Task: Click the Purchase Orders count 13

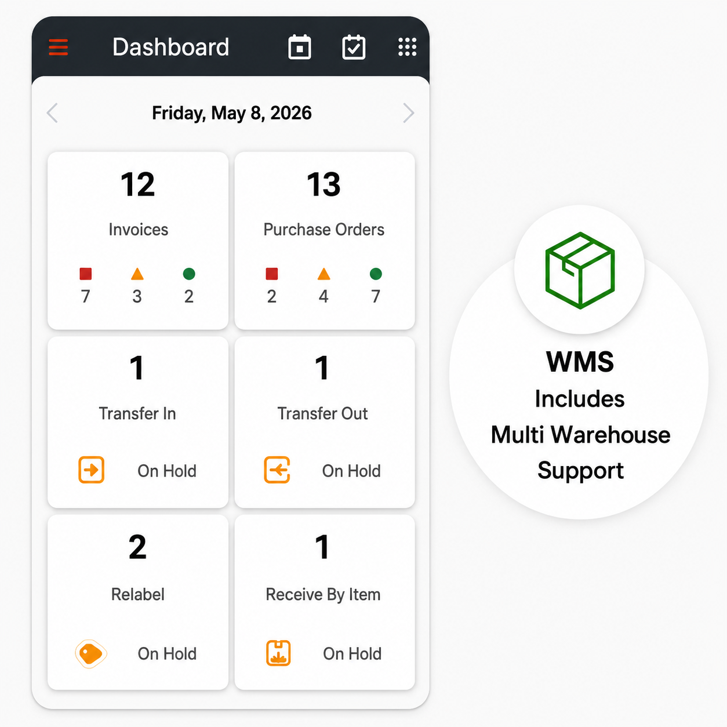Action: [324, 185]
